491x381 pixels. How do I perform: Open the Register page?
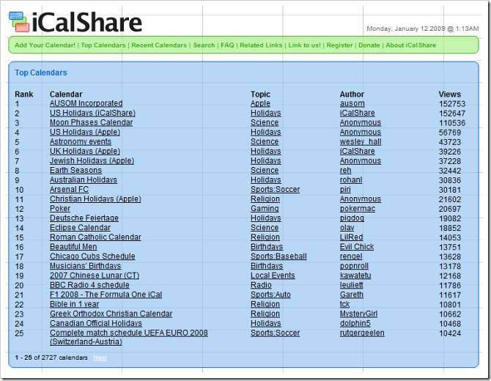pos(339,45)
